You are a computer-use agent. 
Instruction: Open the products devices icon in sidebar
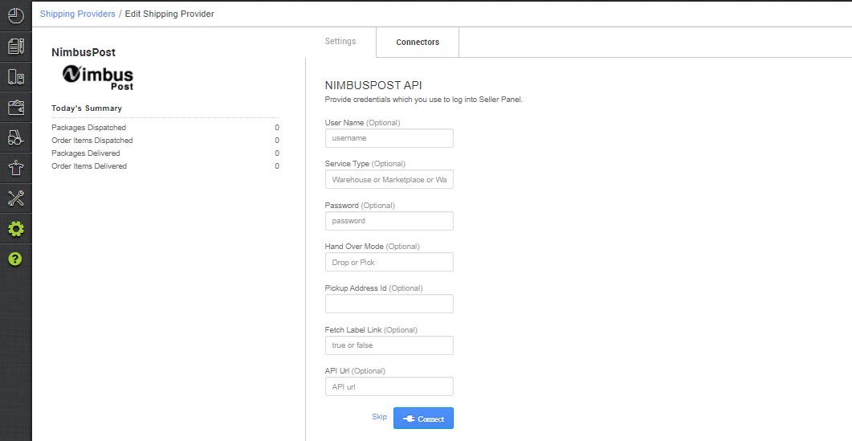tap(16, 77)
